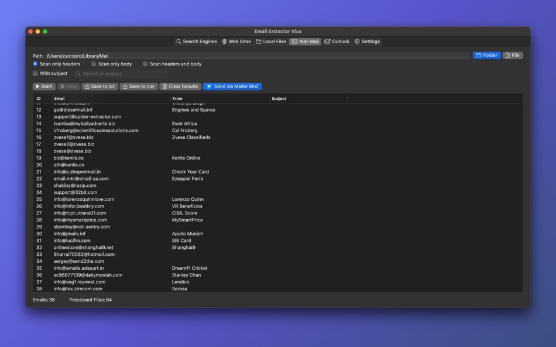Keep Scan only headers selected

pyautogui.click(x=35, y=64)
